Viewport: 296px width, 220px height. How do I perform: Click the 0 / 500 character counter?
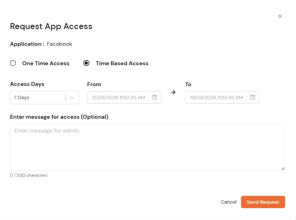(29, 175)
